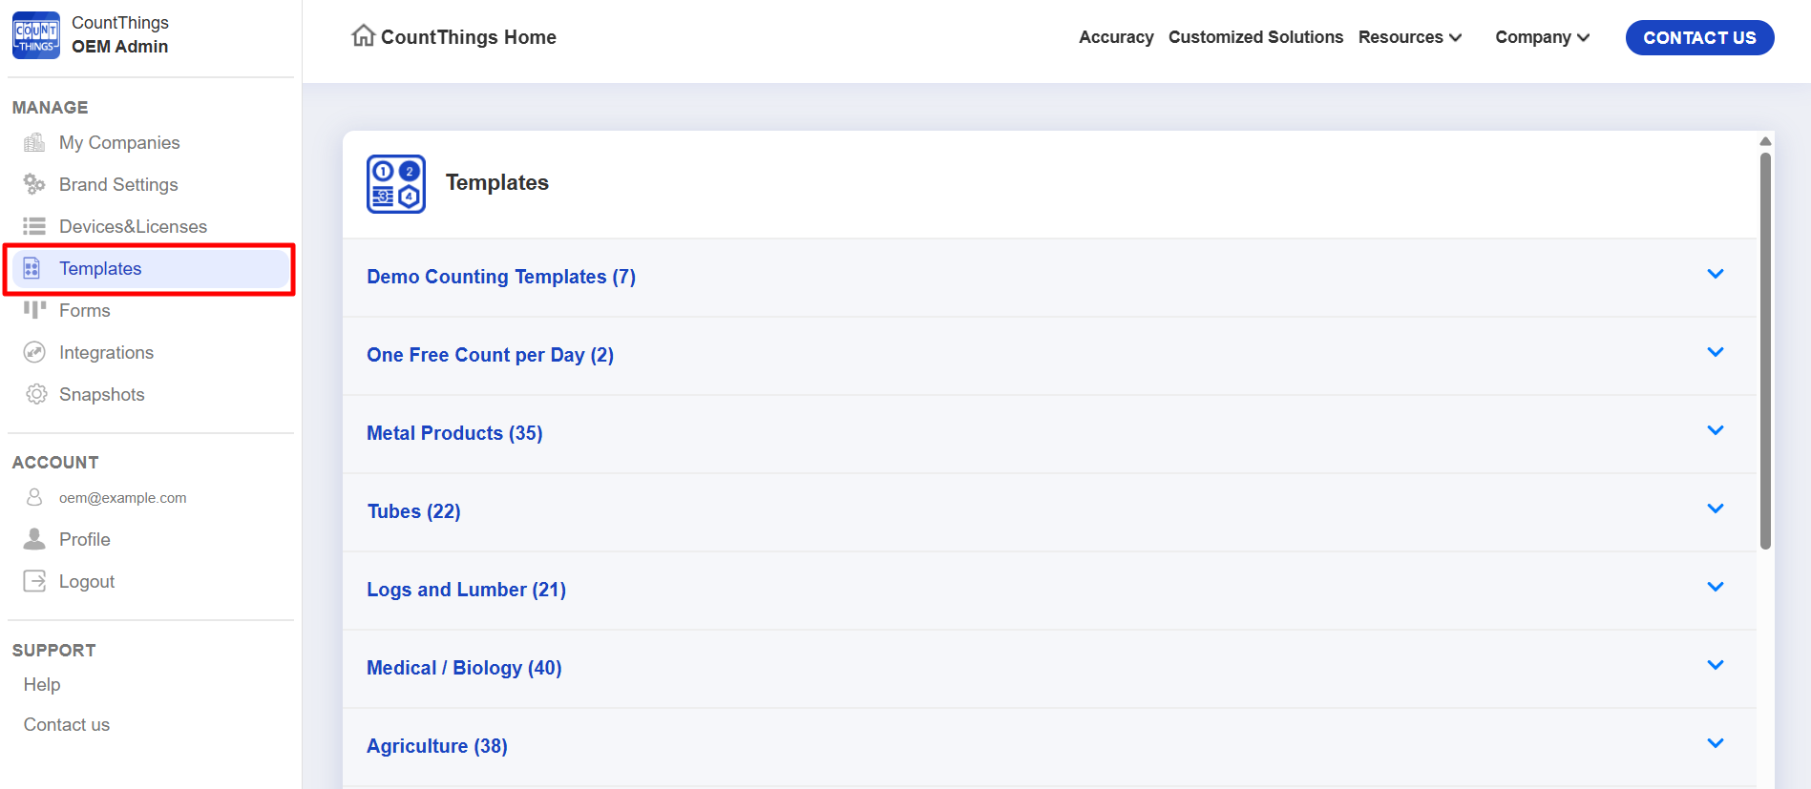Expand the Demo Counting Templates section

(1715, 275)
